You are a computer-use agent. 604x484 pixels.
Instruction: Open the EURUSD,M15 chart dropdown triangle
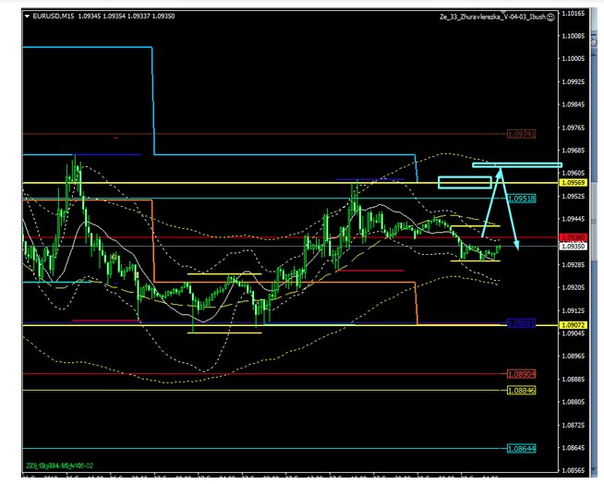point(27,17)
